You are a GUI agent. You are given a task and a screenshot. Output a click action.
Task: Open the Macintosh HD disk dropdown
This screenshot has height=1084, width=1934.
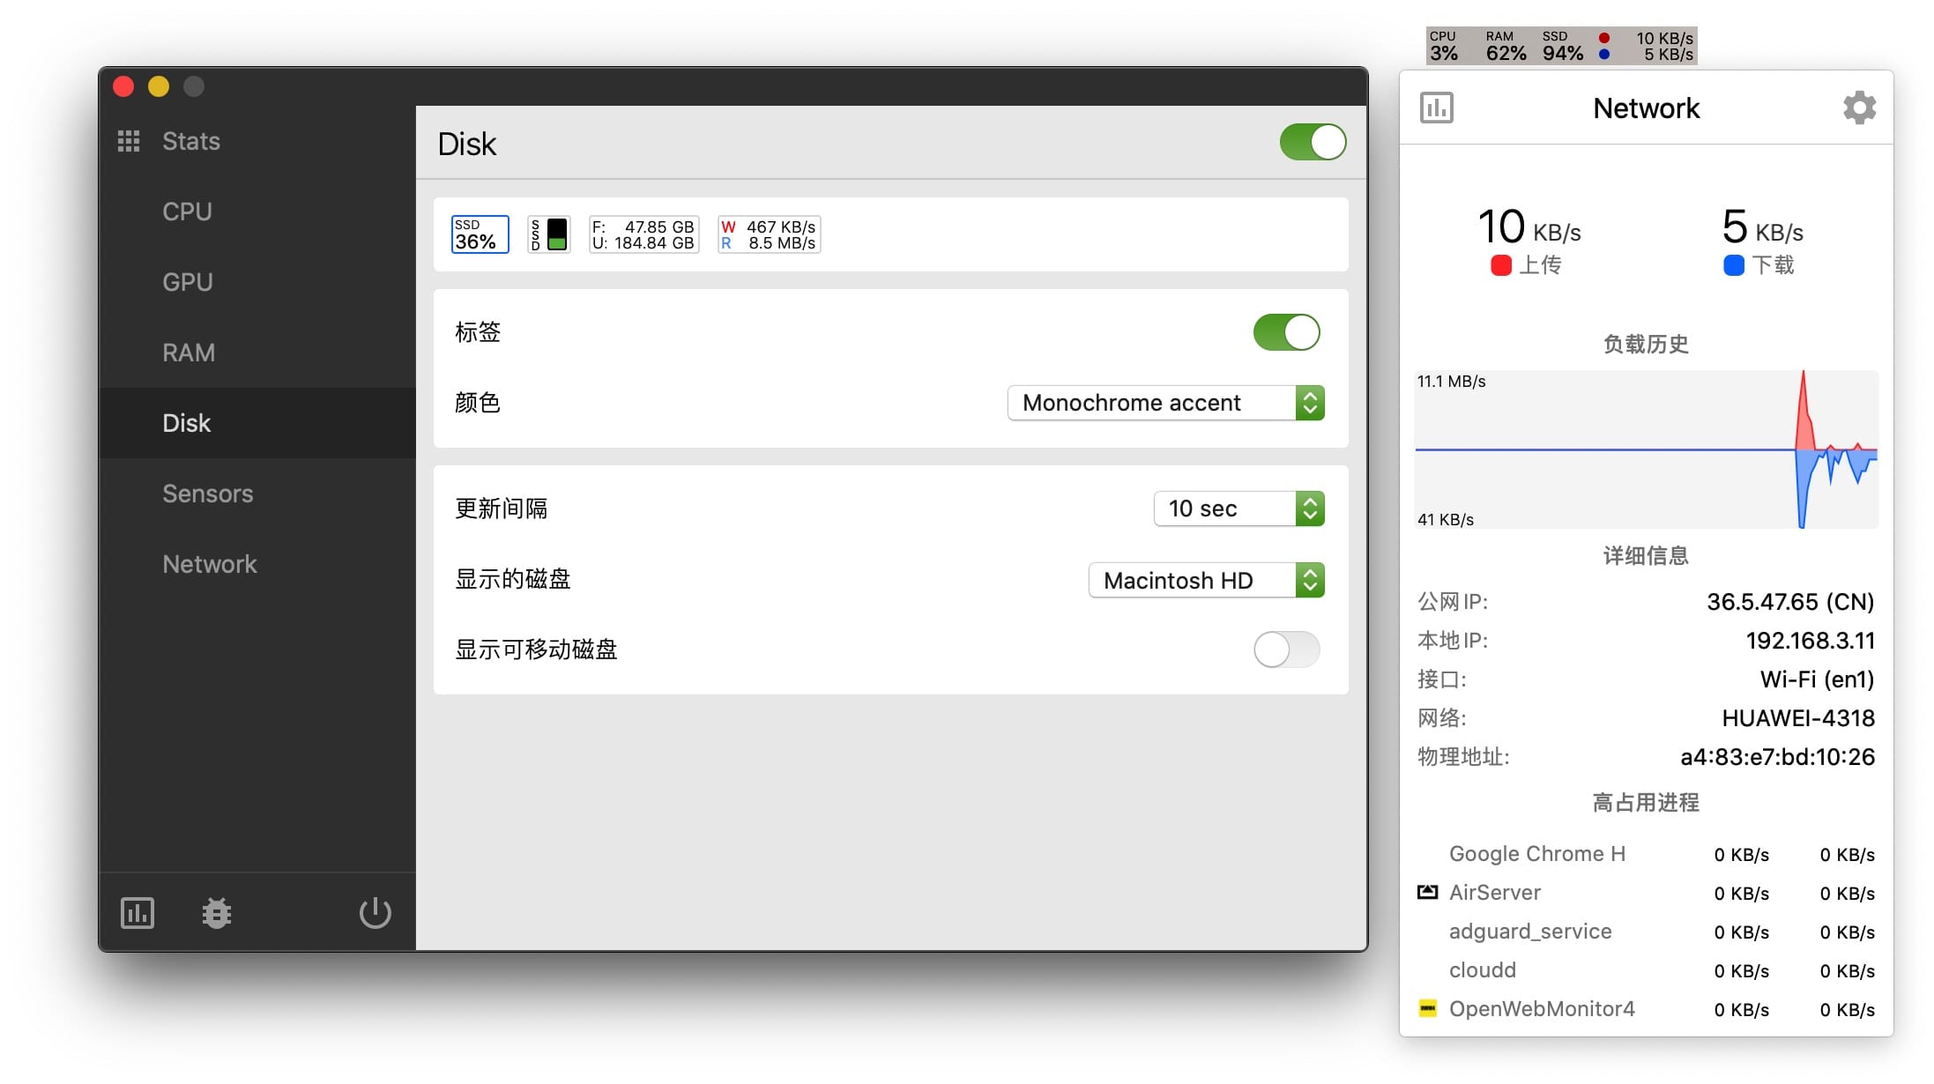(x=1206, y=580)
